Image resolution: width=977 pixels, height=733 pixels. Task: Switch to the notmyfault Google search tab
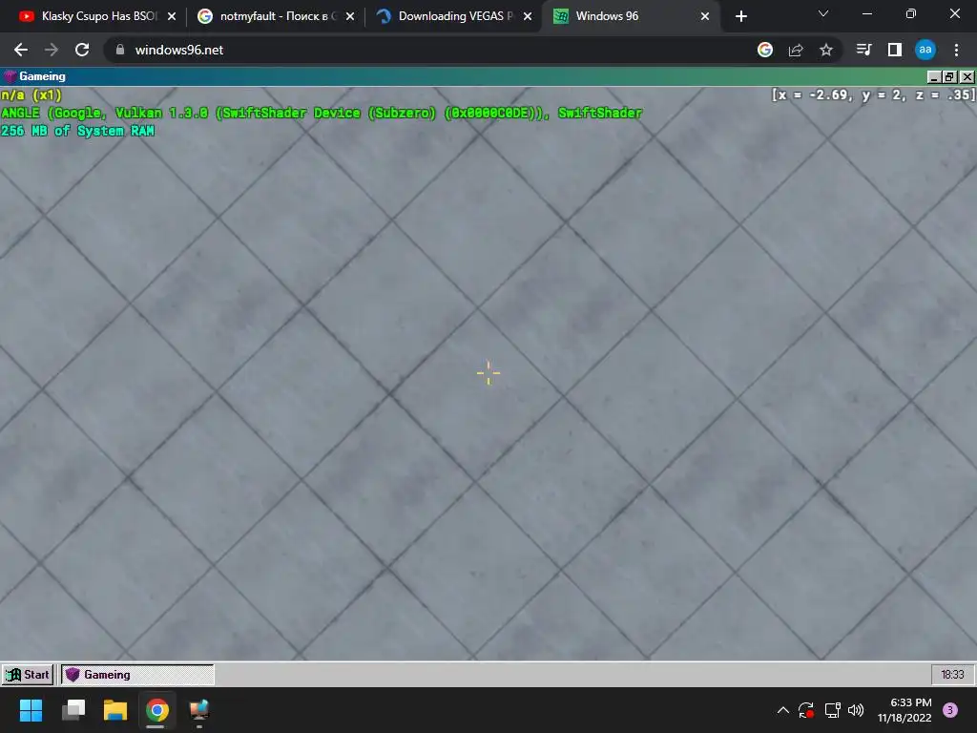(x=274, y=16)
